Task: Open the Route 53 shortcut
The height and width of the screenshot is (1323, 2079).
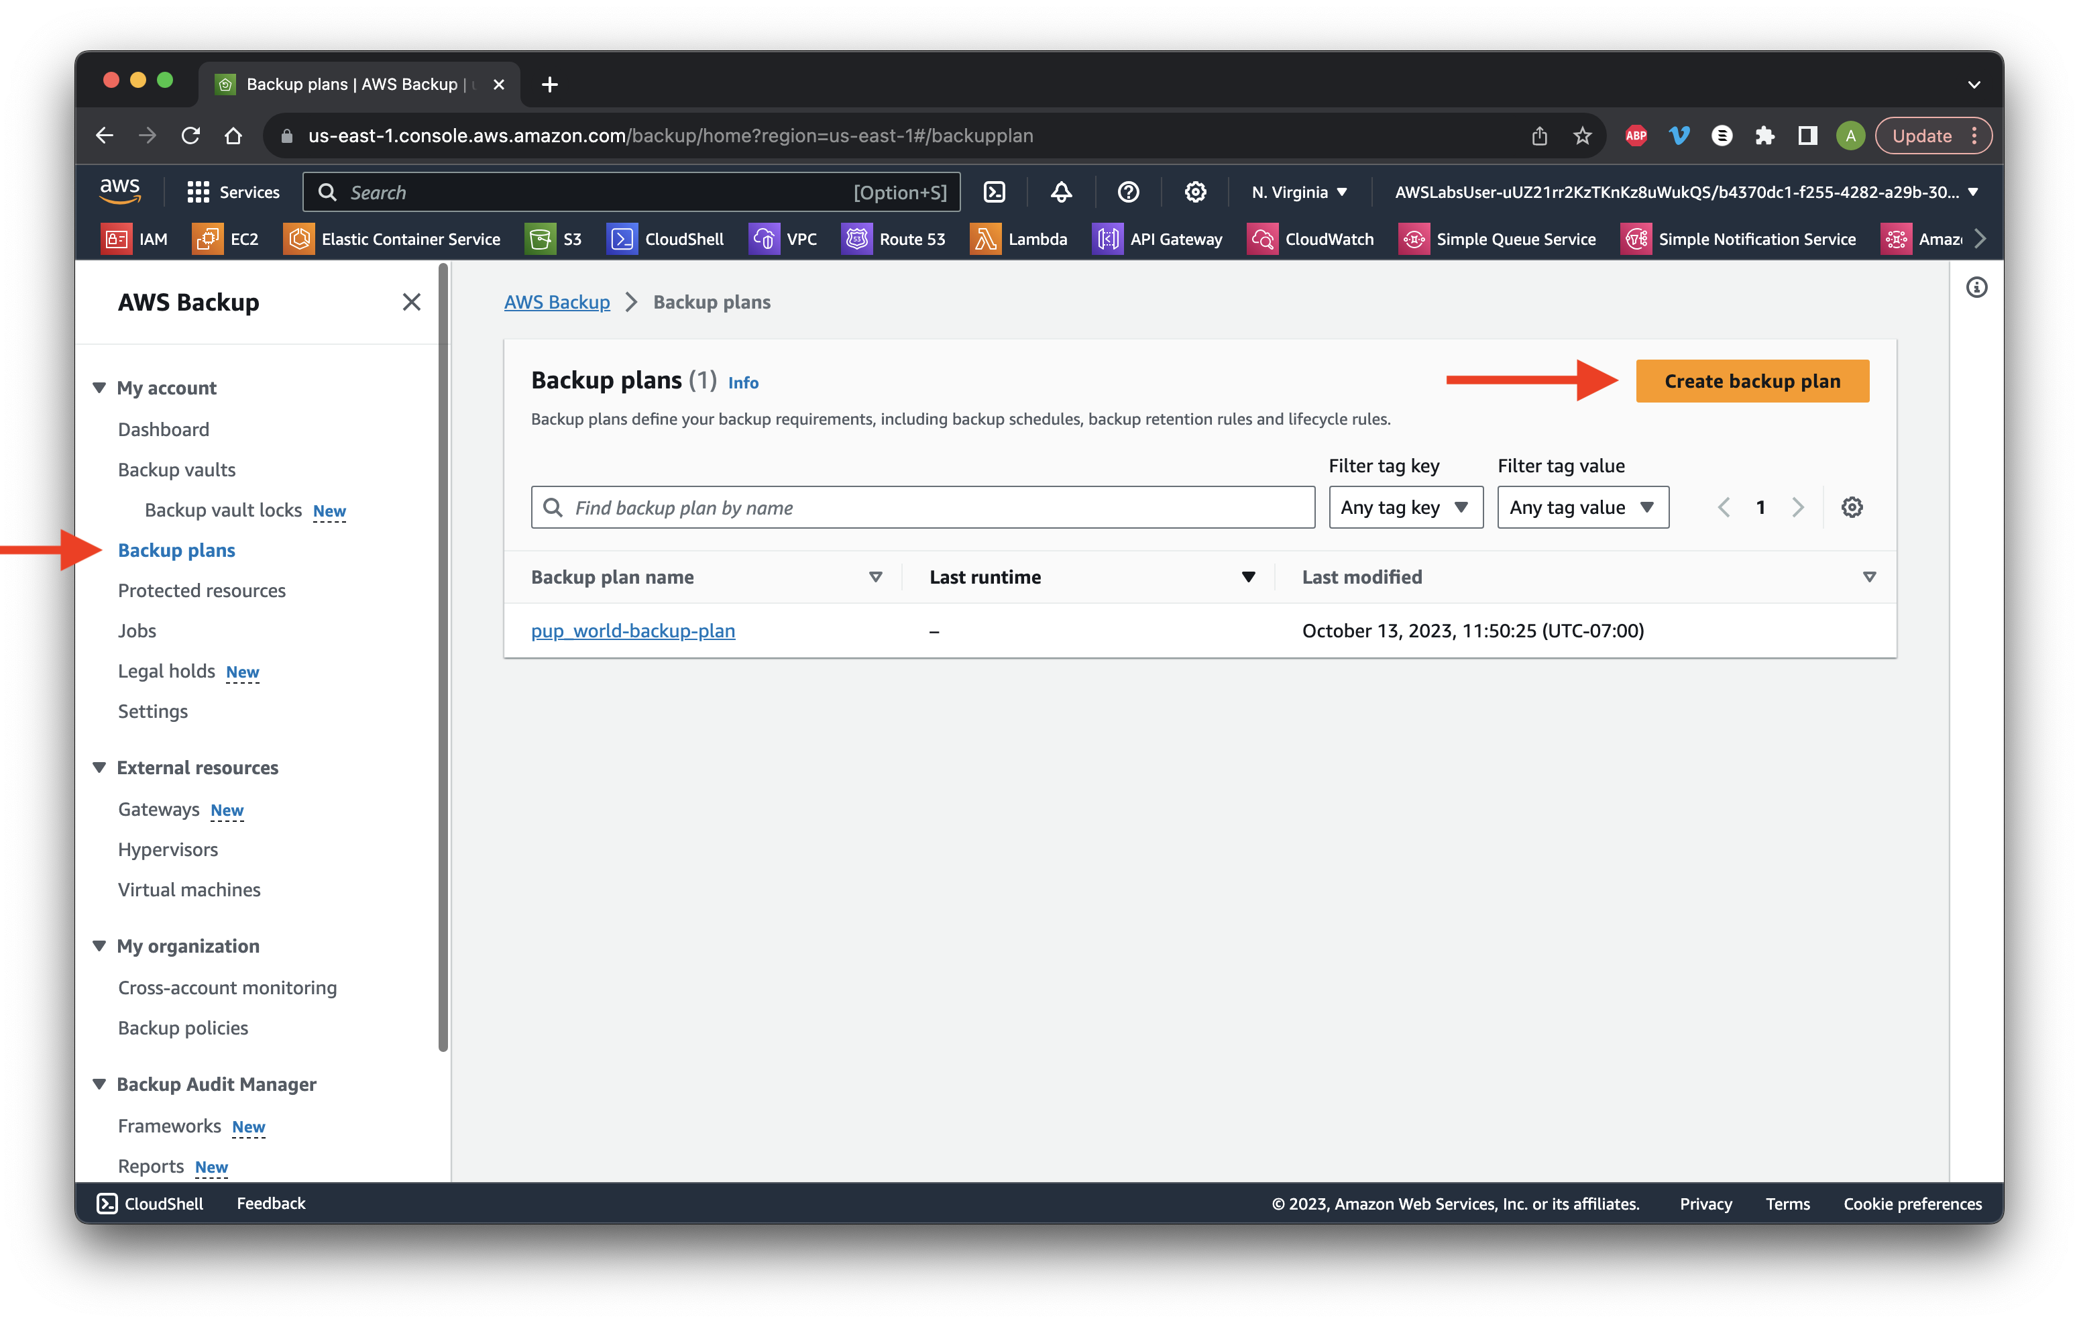Action: tap(893, 240)
